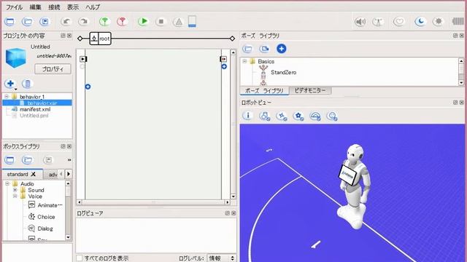Click the plus Add file icon in project panel

click(10, 84)
